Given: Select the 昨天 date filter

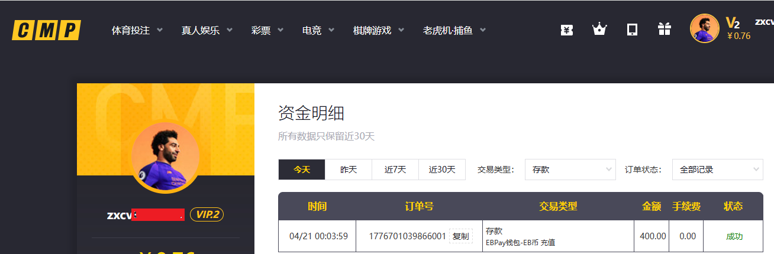Looking at the screenshot, I should click(349, 170).
